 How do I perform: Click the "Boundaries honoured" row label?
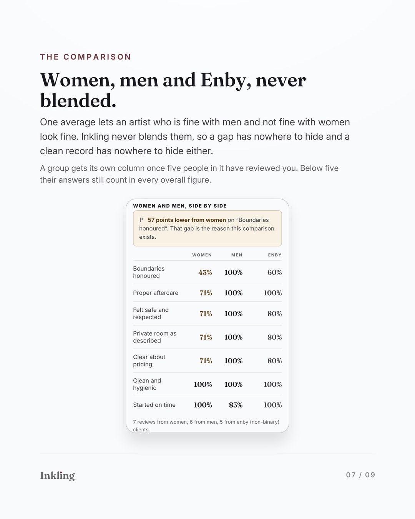[149, 272]
